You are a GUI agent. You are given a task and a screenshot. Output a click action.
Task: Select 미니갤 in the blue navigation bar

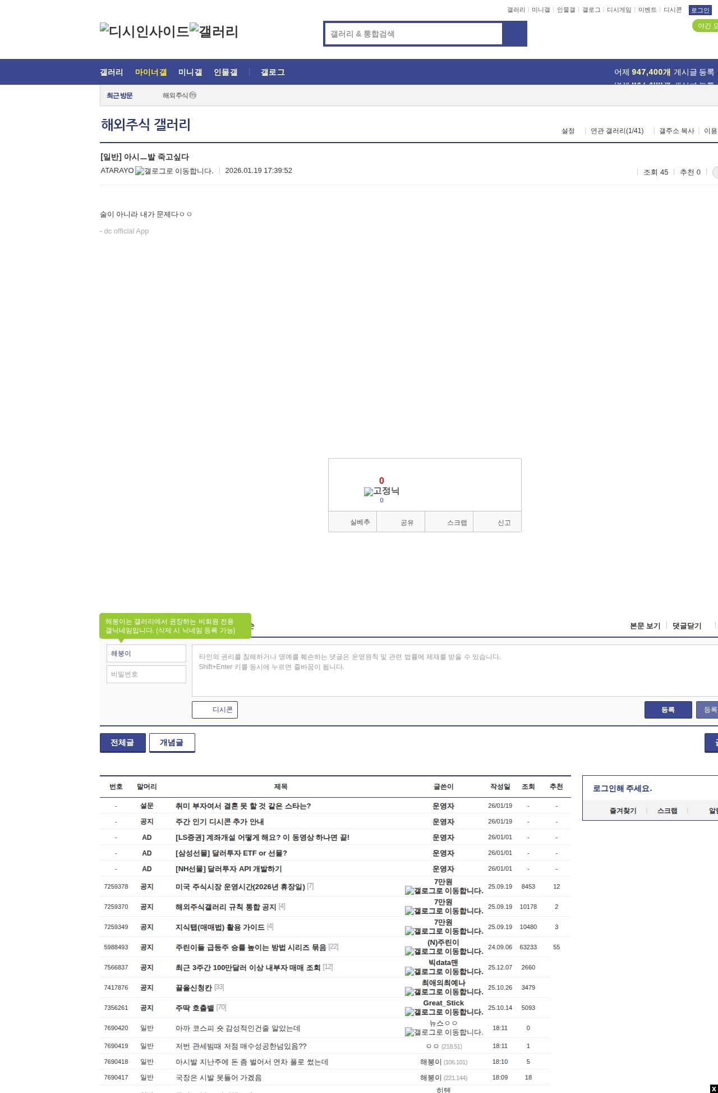point(190,72)
